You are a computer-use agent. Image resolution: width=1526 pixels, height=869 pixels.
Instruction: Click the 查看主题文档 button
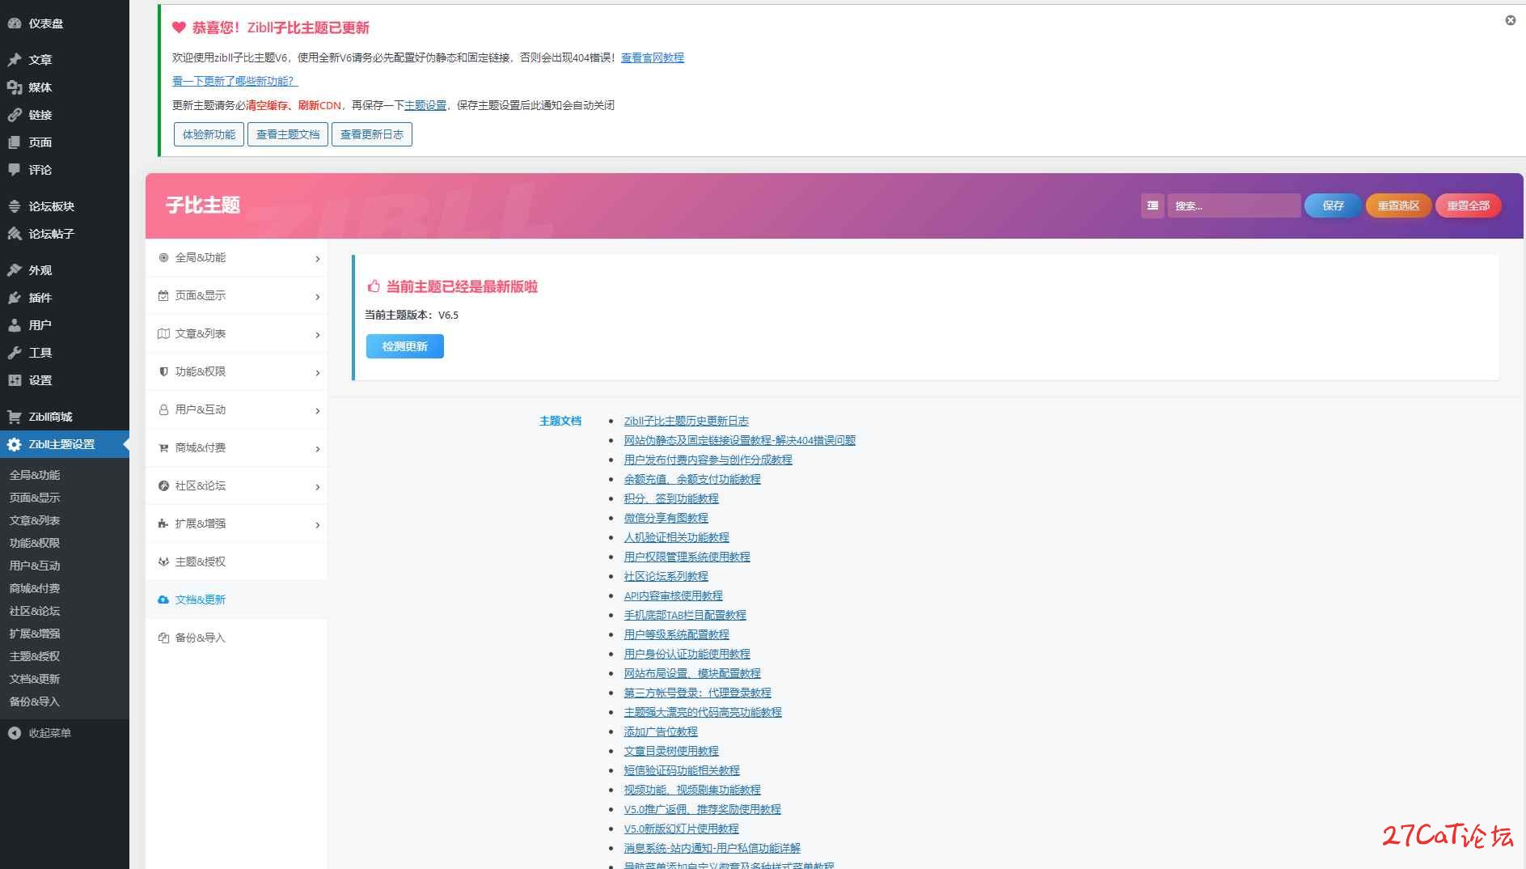pyautogui.click(x=288, y=134)
